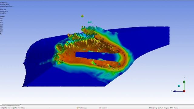
Task: Click the 'Celsius' unit in status bar
Action: point(176,108)
